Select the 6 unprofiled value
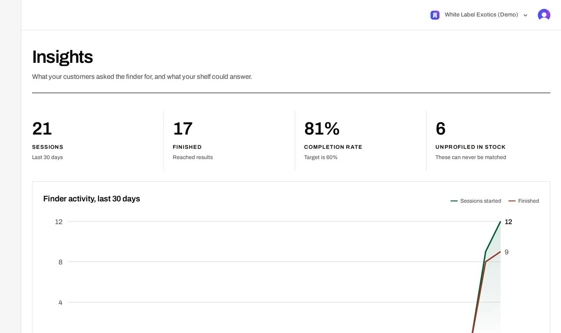This screenshot has height=333, width=561. [440, 129]
